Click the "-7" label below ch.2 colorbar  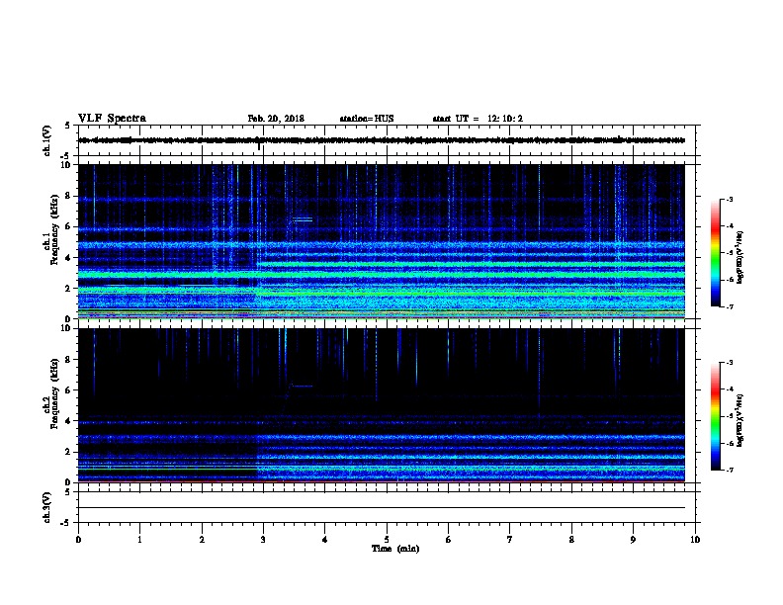click(x=729, y=471)
